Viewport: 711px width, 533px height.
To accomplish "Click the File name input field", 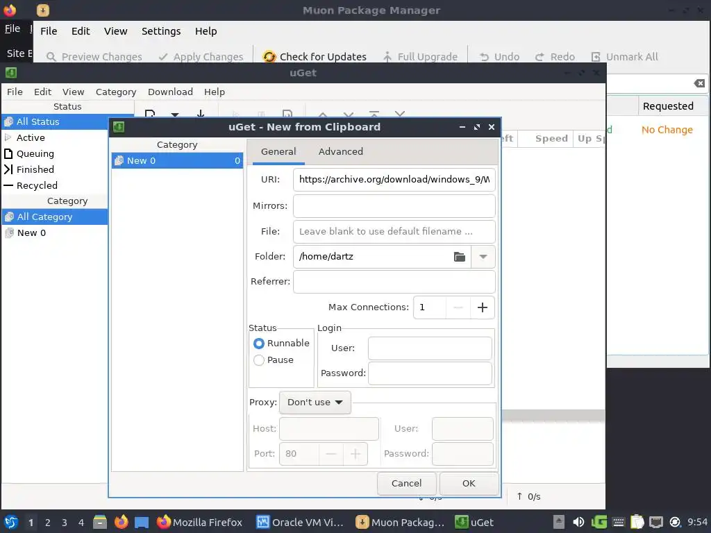I will click(x=394, y=232).
